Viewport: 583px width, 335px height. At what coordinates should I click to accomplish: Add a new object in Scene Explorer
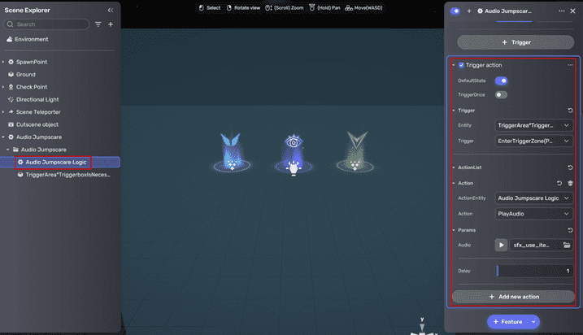[x=111, y=24]
